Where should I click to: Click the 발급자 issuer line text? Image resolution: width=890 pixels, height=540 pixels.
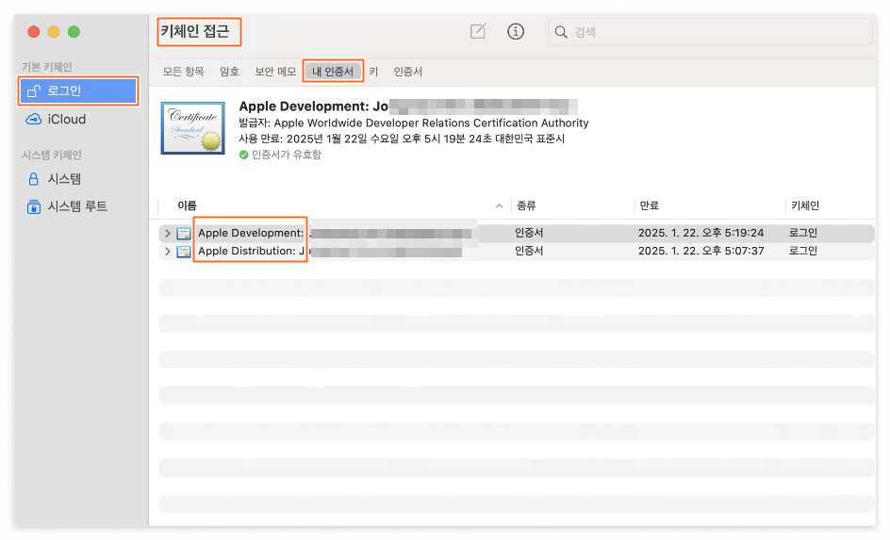point(414,123)
